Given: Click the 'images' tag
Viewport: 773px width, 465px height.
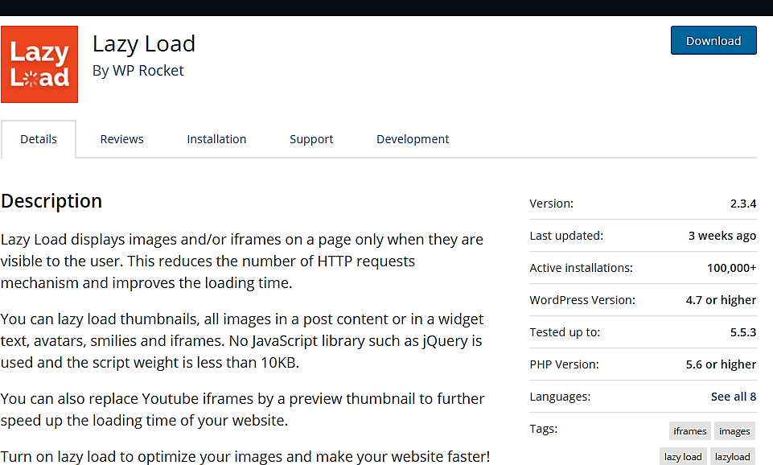Looking at the screenshot, I should tap(734, 431).
